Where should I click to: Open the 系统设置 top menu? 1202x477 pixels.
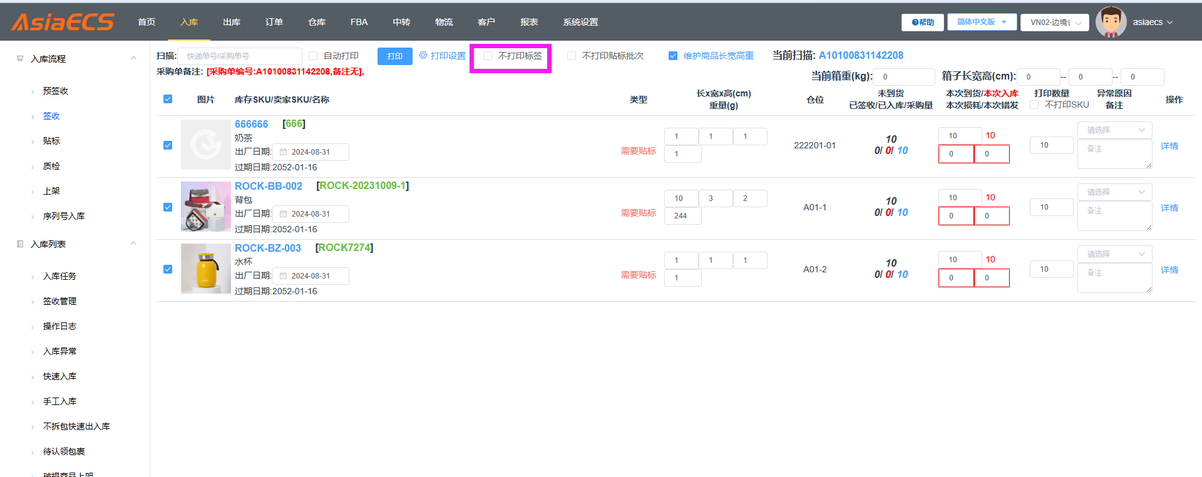tap(580, 22)
